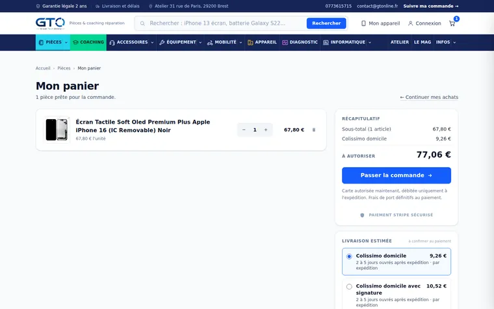Open the Connexion login link
Screen dimensions: 494x309
424,23
